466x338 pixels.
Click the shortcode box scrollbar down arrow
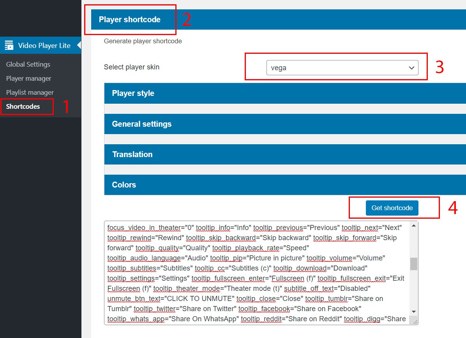point(414,311)
